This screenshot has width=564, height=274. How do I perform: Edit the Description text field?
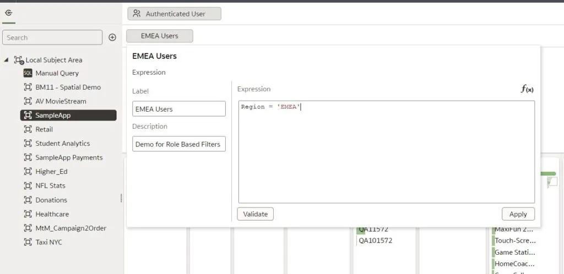pyautogui.click(x=179, y=144)
